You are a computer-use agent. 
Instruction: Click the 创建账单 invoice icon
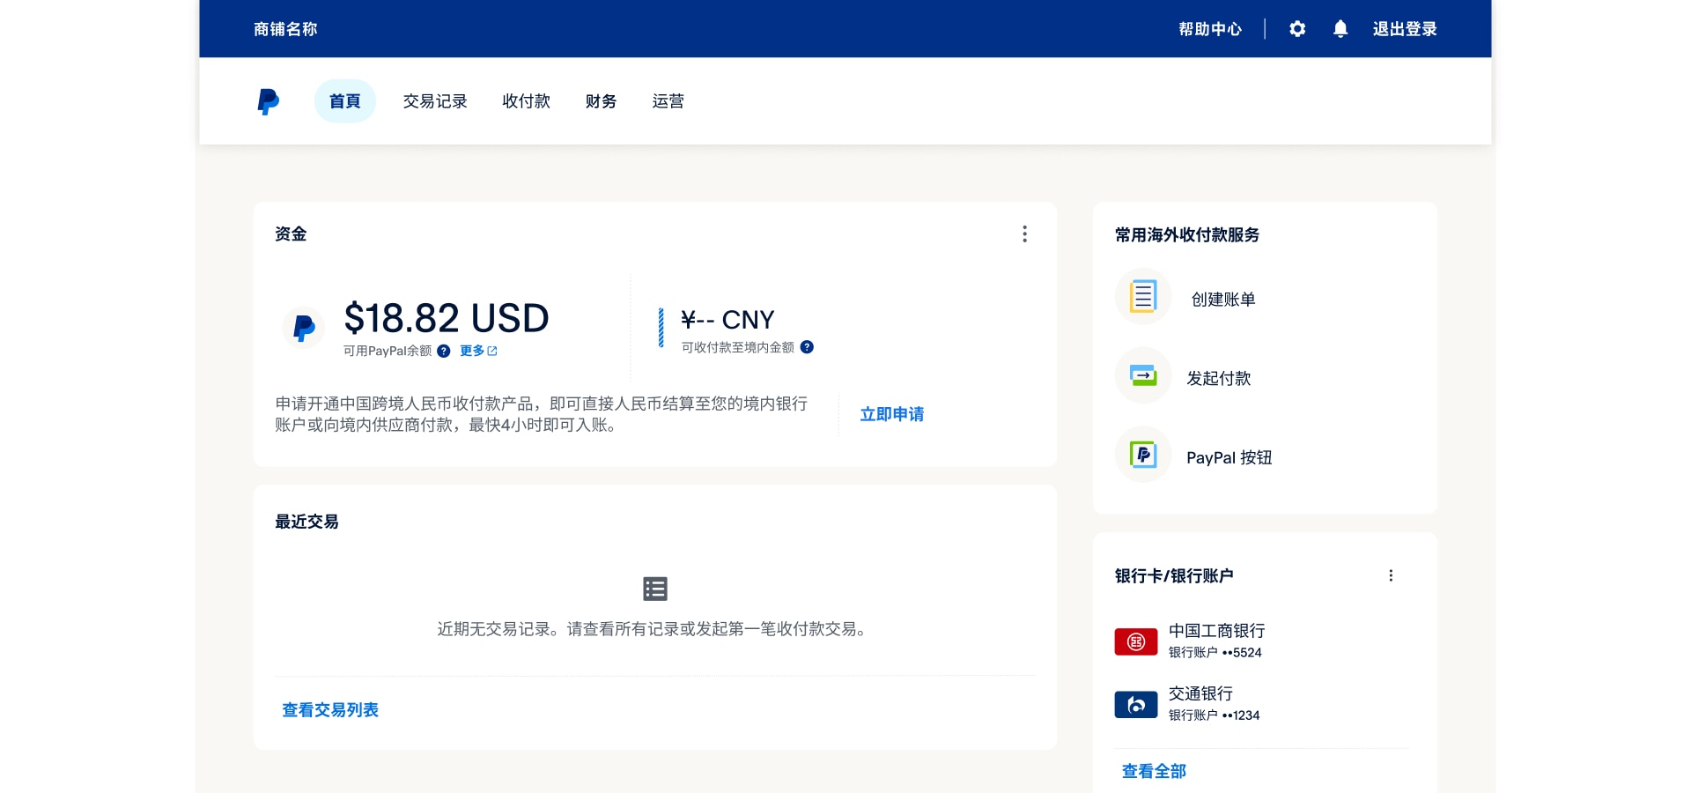pyautogui.click(x=1143, y=297)
